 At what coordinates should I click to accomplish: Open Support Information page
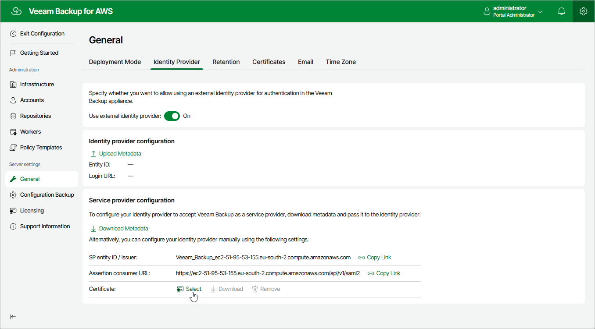coord(45,226)
